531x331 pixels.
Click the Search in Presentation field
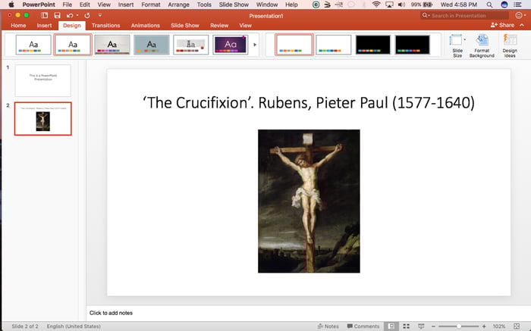click(464, 16)
